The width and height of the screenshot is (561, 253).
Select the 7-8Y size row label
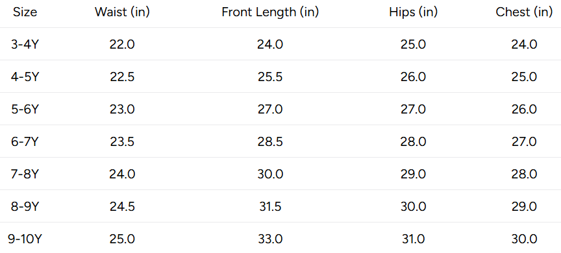point(25,175)
